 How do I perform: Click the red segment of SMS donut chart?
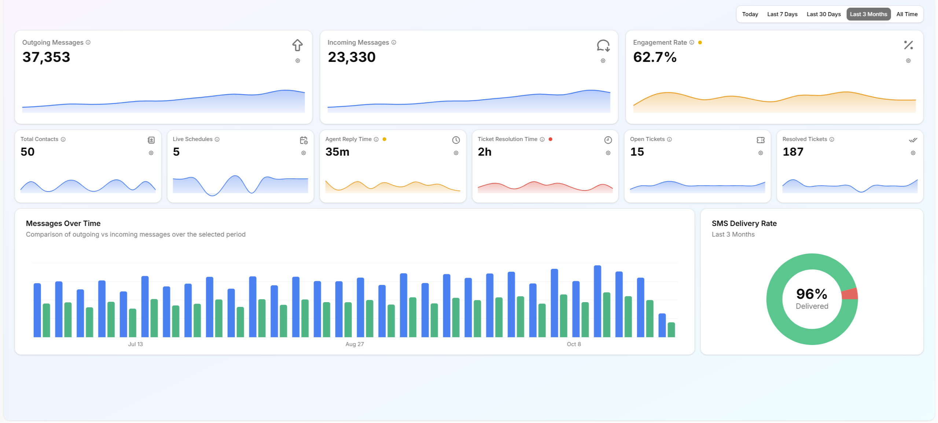[x=850, y=294]
